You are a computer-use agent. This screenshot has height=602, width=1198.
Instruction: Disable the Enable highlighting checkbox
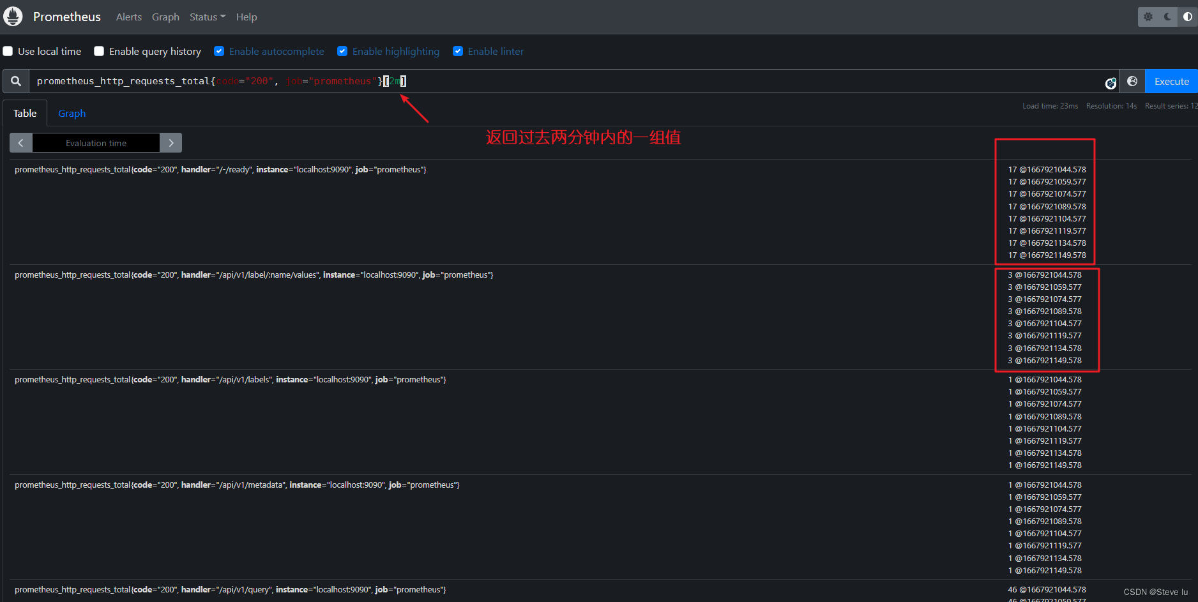pyautogui.click(x=342, y=51)
